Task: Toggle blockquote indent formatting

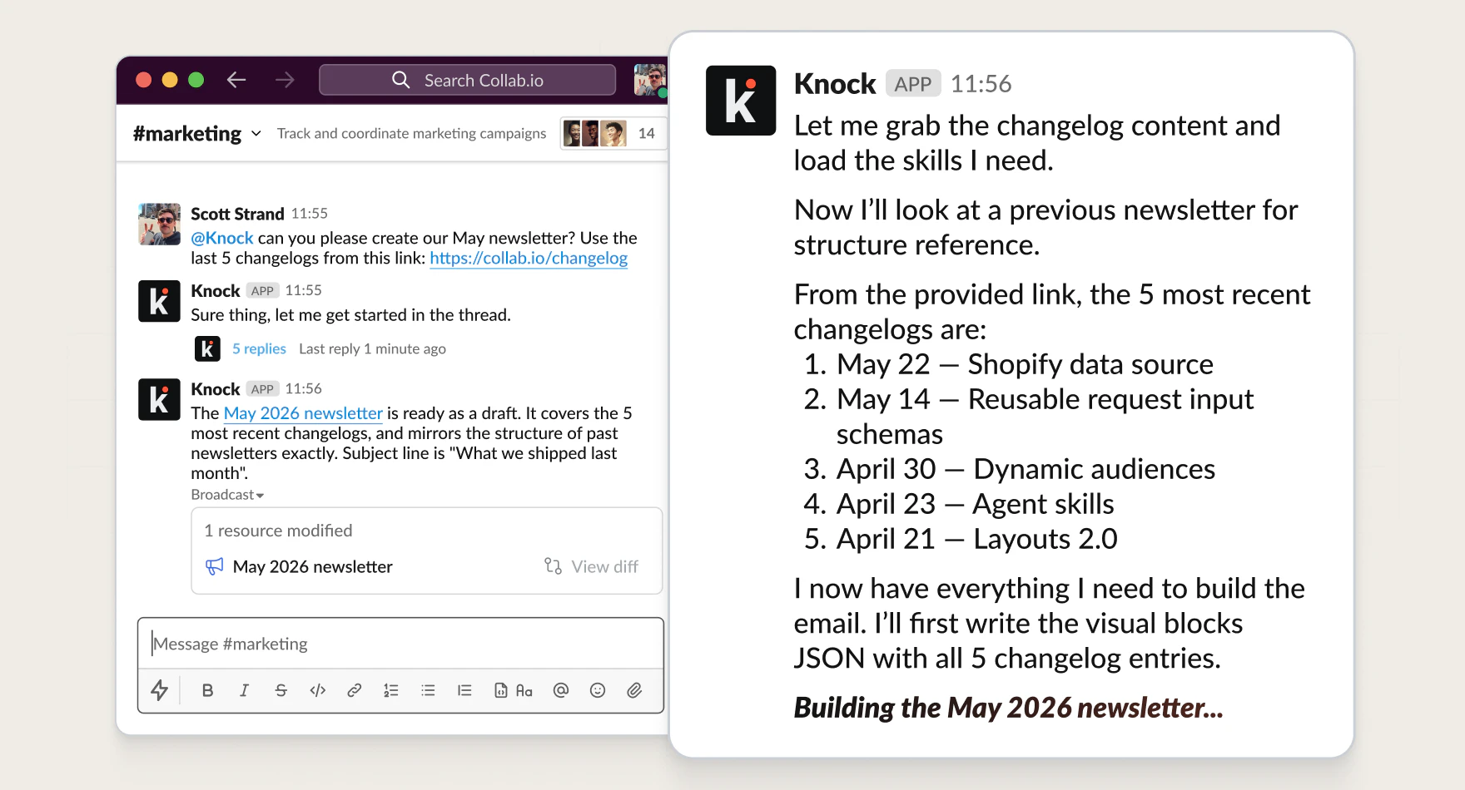Action: pyautogui.click(x=464, y=690)
